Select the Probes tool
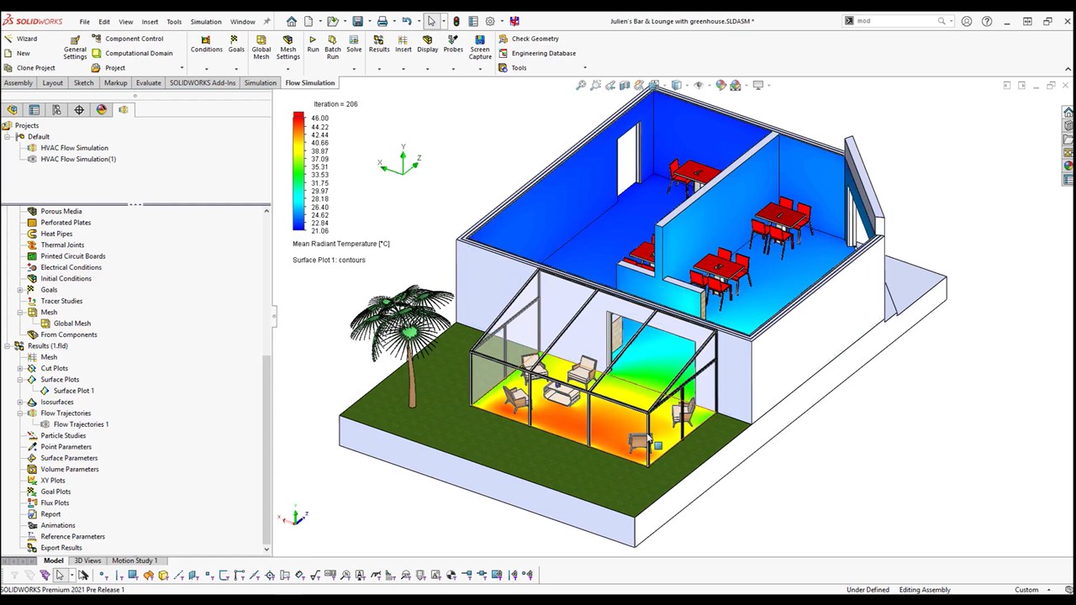Screen dimensions: 1076x605 (453, 44)
